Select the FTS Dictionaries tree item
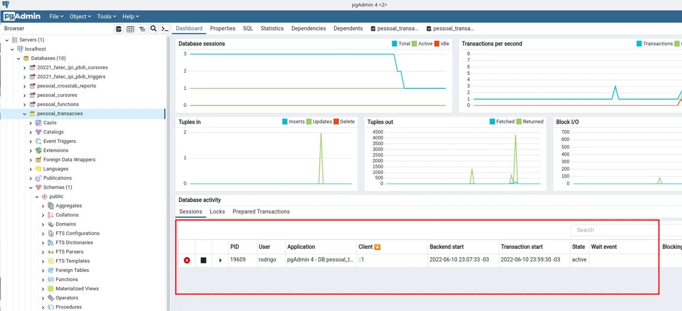This screenshot has height=311, width=682. (x=74, y=243)
